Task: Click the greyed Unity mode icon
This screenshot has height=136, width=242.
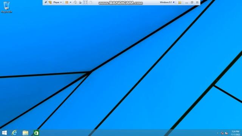Action: tap(91, 2)
